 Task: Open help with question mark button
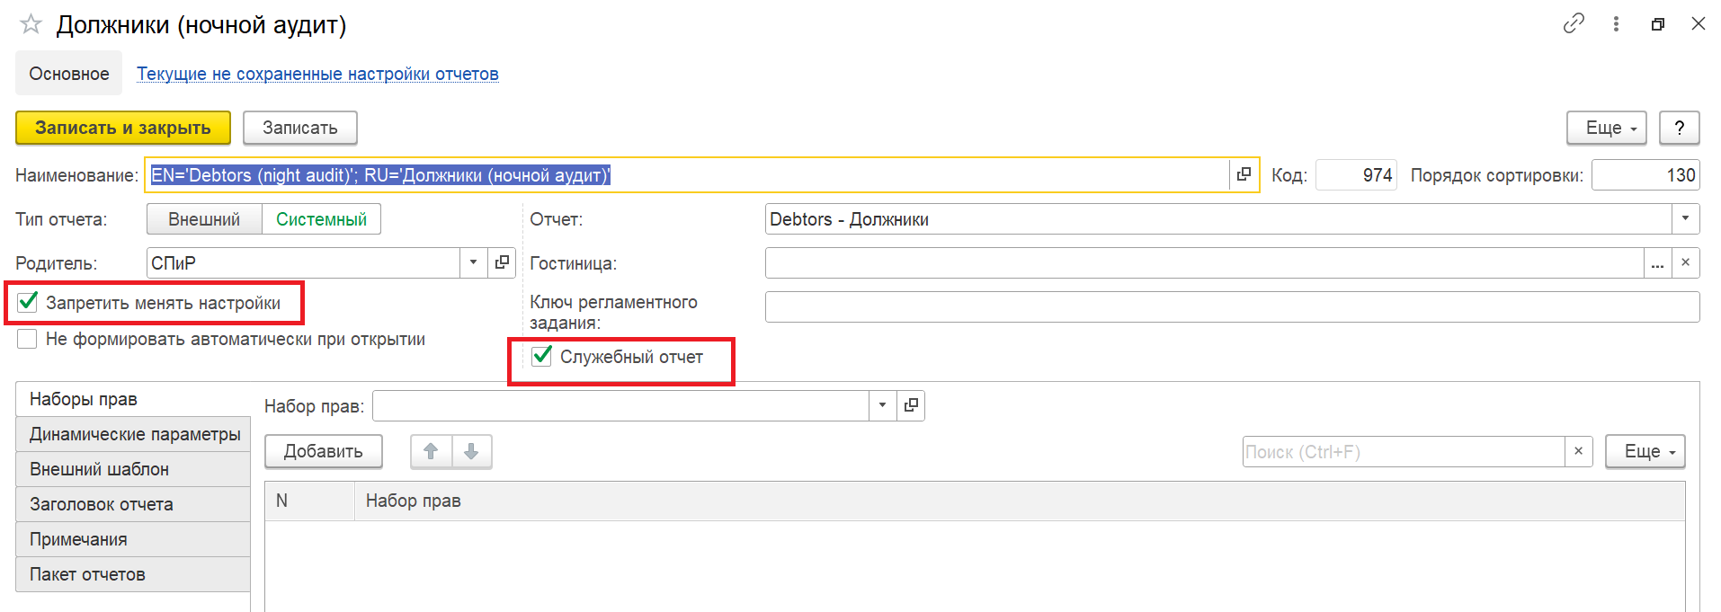pos(1679,128)
